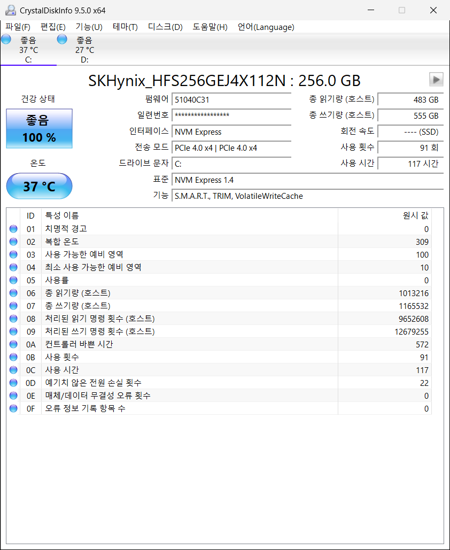
Task: Select 매체/데이터 무결성 오류 횟수 row text
Action: [98, 396]
